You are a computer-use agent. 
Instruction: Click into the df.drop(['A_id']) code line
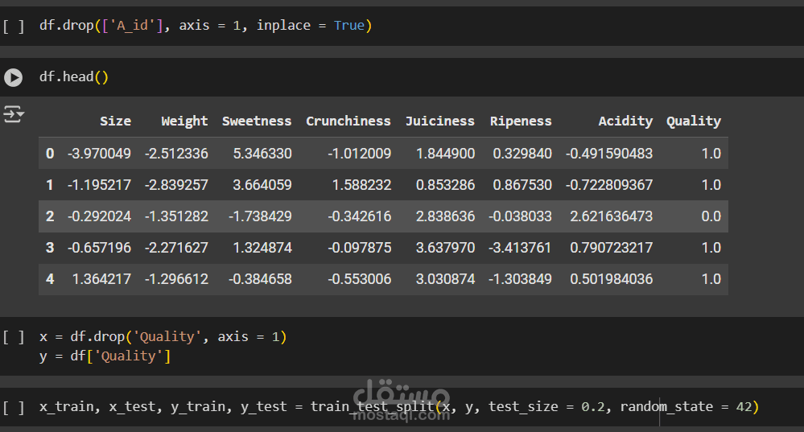click(205, 26)
